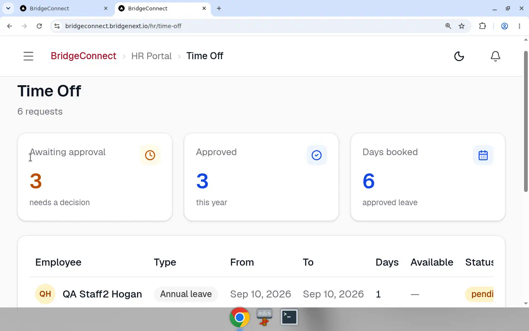Click the QA Staff2 Hogan employee name
This screenshot has width=529, height=331.
pyautogui.click(x=102, y=294)
